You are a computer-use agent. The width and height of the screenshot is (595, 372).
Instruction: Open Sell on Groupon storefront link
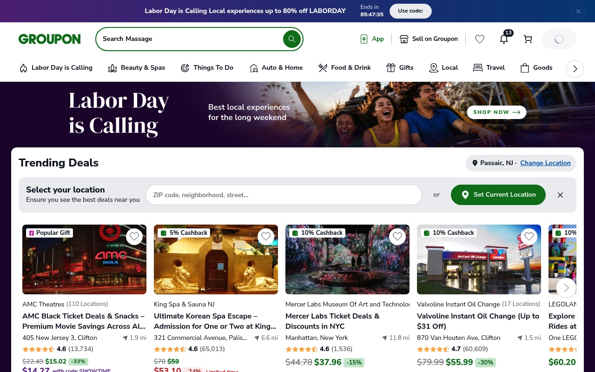click(429, 39)
